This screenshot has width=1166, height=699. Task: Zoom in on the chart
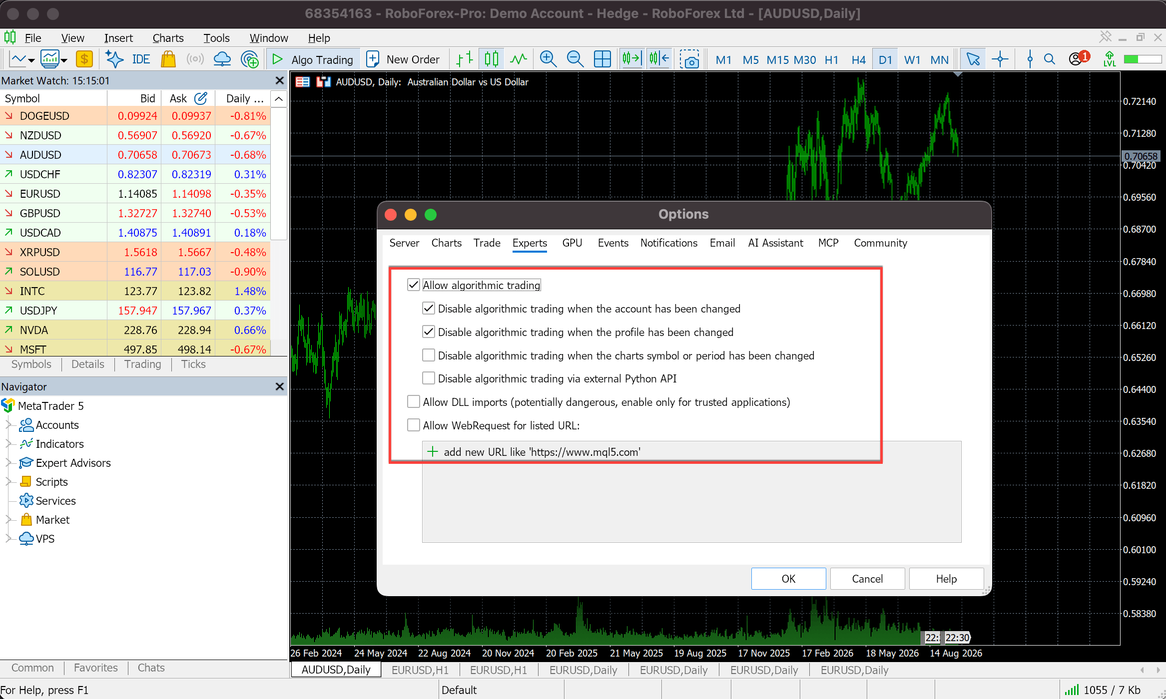tap(548, 59)
